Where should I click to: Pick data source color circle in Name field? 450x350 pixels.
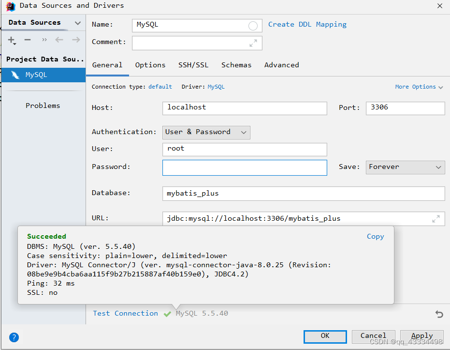[253, 26]
